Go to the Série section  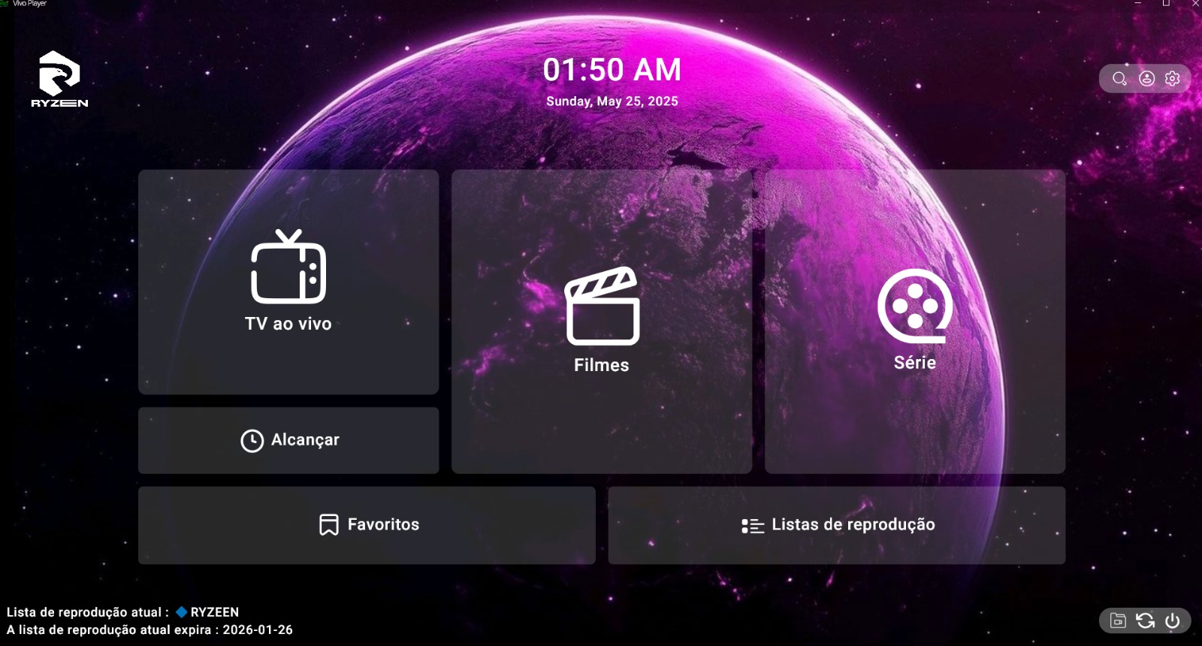click(915, 321)
